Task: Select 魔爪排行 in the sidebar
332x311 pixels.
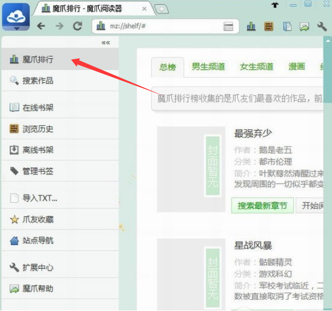Action: 60,59
